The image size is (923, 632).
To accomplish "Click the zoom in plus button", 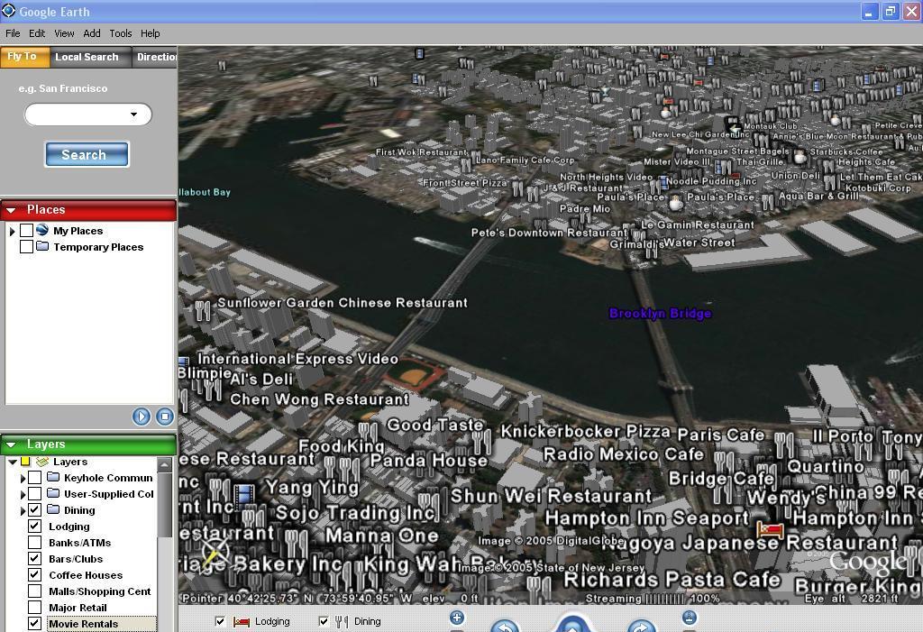I will pyautogui.click(x=457, y=618).
